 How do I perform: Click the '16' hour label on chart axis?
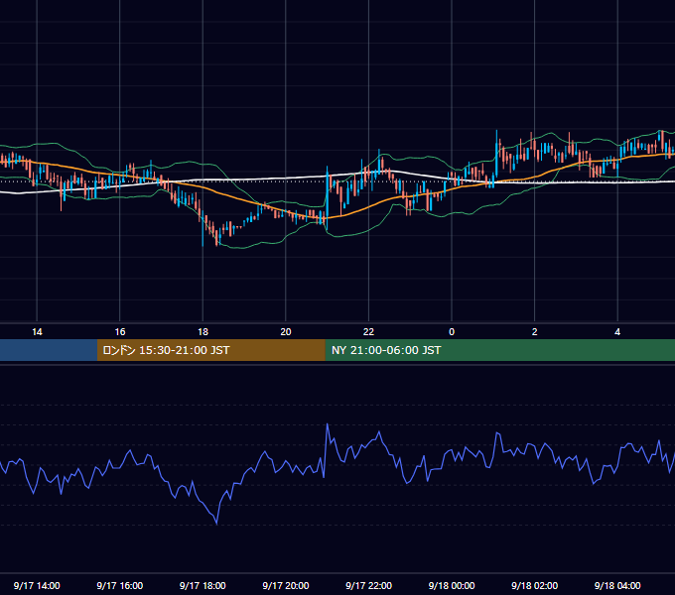(120, 332)
